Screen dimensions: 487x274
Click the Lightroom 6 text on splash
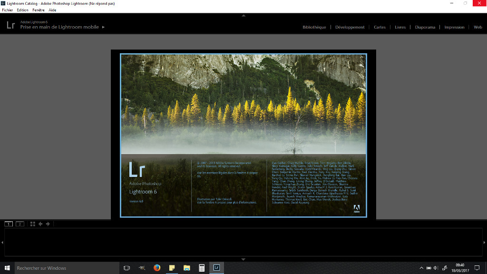click(x=143, y=192)
